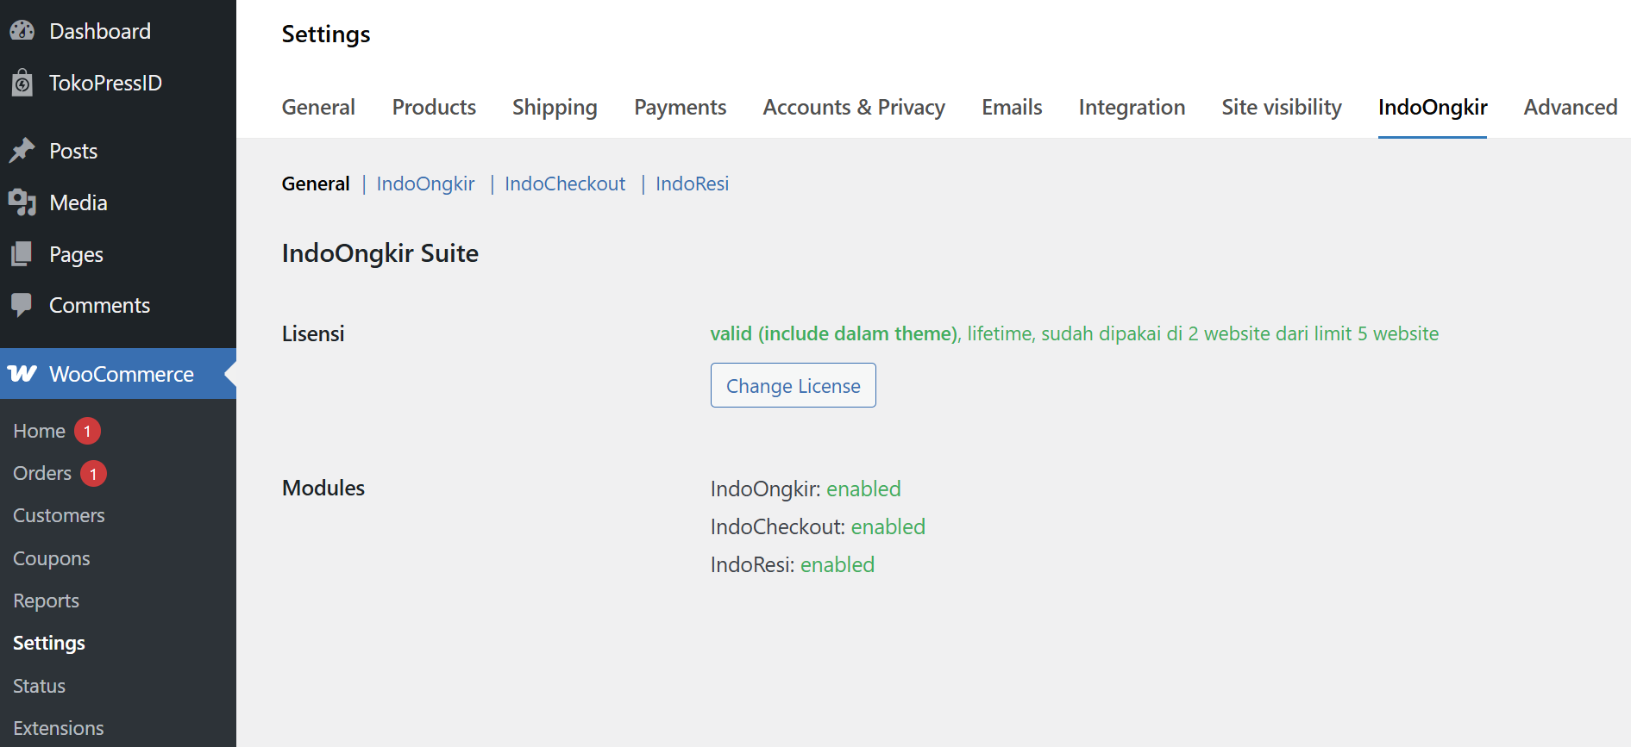Click the TokoPressID bag icon
This screenshot has height=747, width=1631.
pyautogui.click(x=22, y=84)
